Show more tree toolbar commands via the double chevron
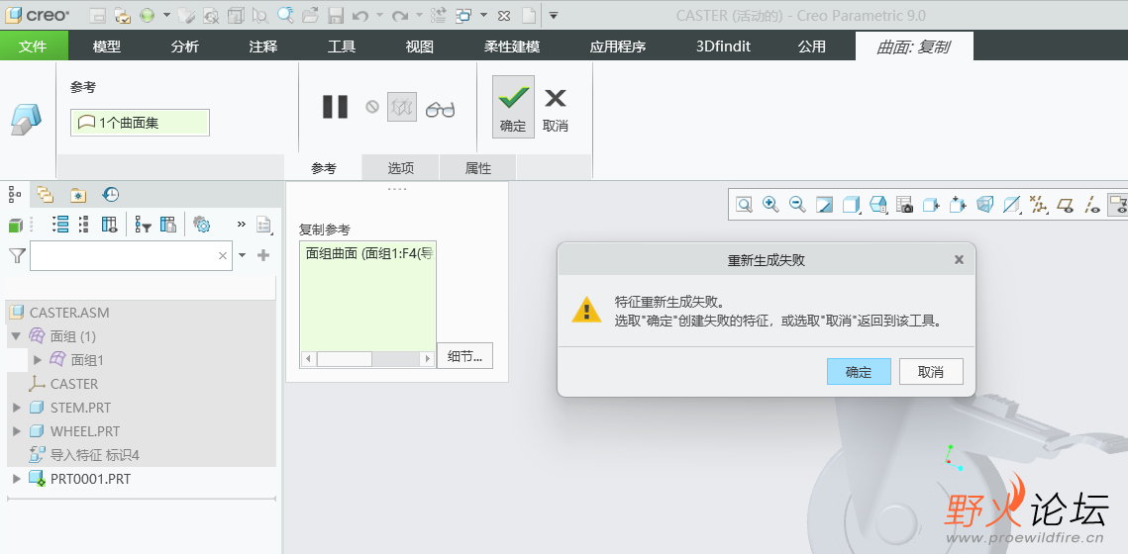 (241, 225)
